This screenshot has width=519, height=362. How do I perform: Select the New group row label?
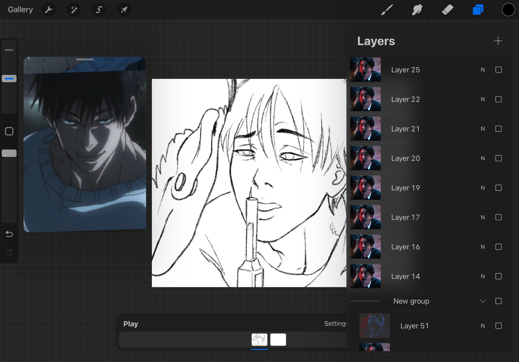pyautogui.click(x=411, y=301)
